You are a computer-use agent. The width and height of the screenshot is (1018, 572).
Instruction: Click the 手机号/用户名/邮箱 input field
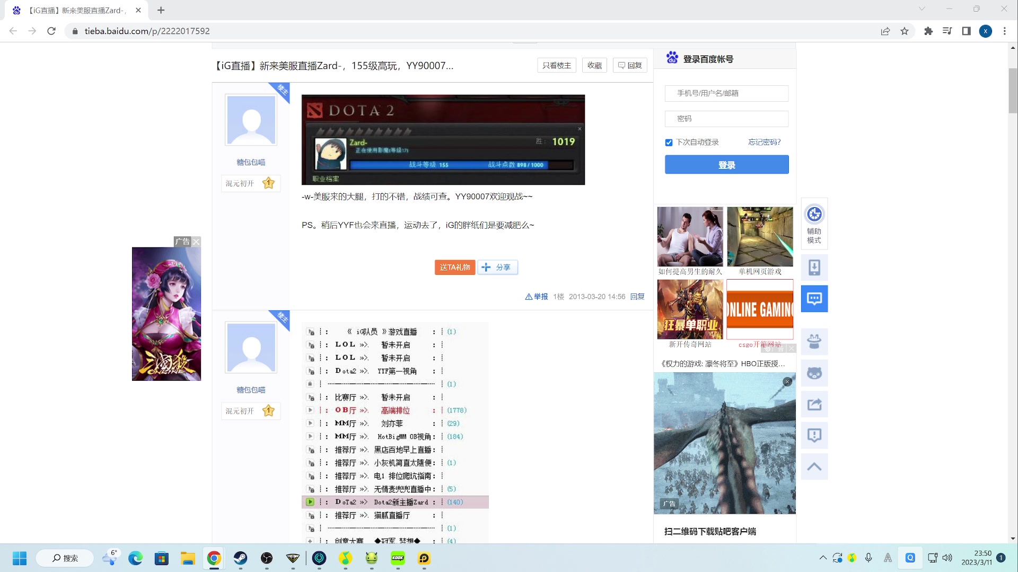point(726,93)
